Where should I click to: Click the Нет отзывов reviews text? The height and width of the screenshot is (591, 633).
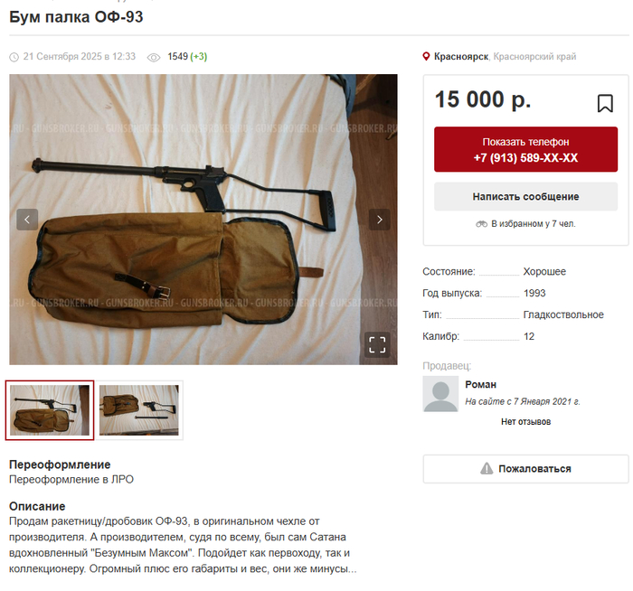click(525, 422)
